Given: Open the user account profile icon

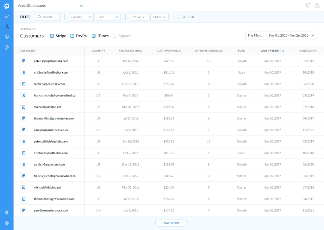Looking at the screenshot, I should (x=317, y=6).
